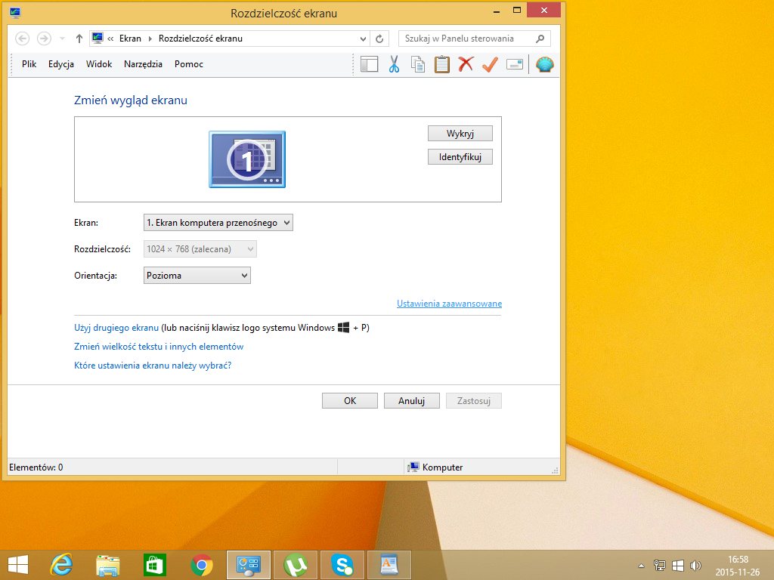Open the Ustawienia zaawansowane link
The image size is (774, 580).
click(449, 304)
